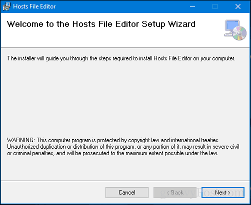Click the word WARNING in the copyright notice
Viewport: 251px width, 205px height.
[21, 140]
